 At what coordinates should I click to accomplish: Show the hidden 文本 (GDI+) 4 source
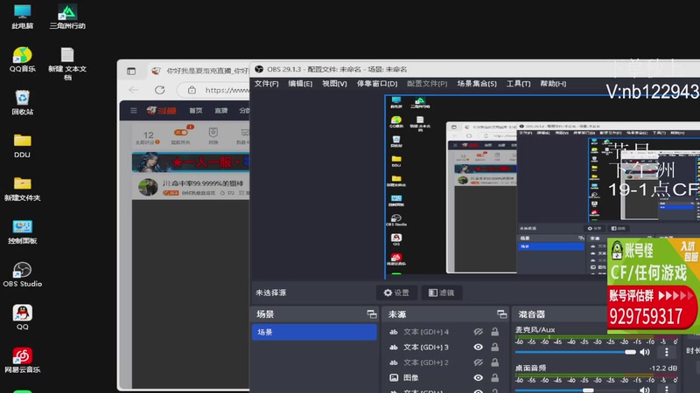pos(478,332)
